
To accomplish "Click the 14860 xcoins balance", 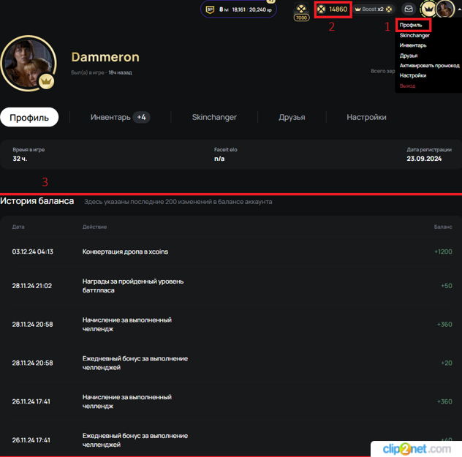I will click(333, 10).
